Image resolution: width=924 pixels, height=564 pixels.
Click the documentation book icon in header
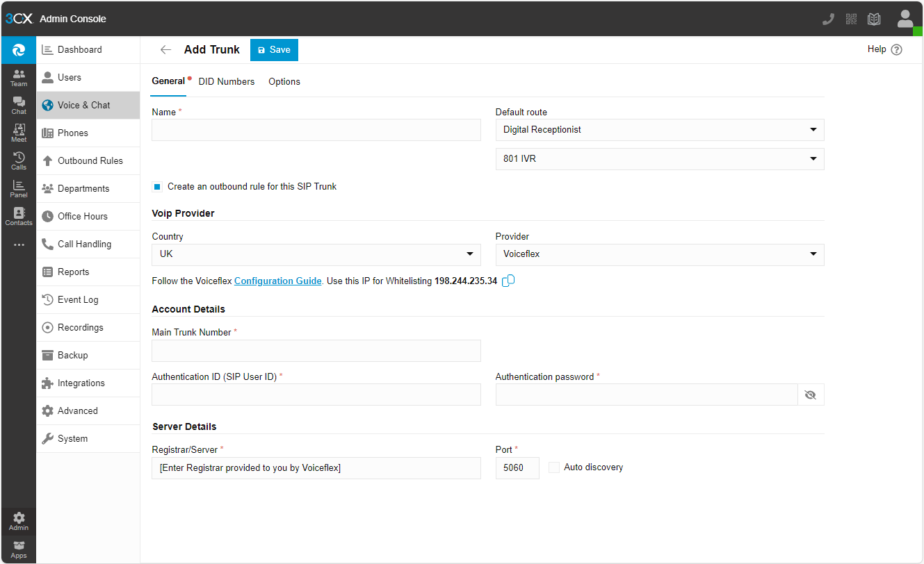pyautogui.click(x=874, y=19)
